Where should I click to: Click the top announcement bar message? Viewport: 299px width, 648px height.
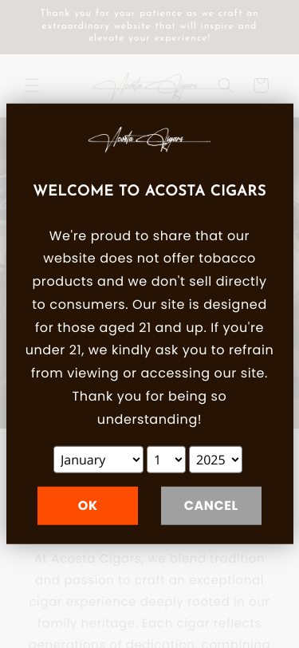pos(150,26)
